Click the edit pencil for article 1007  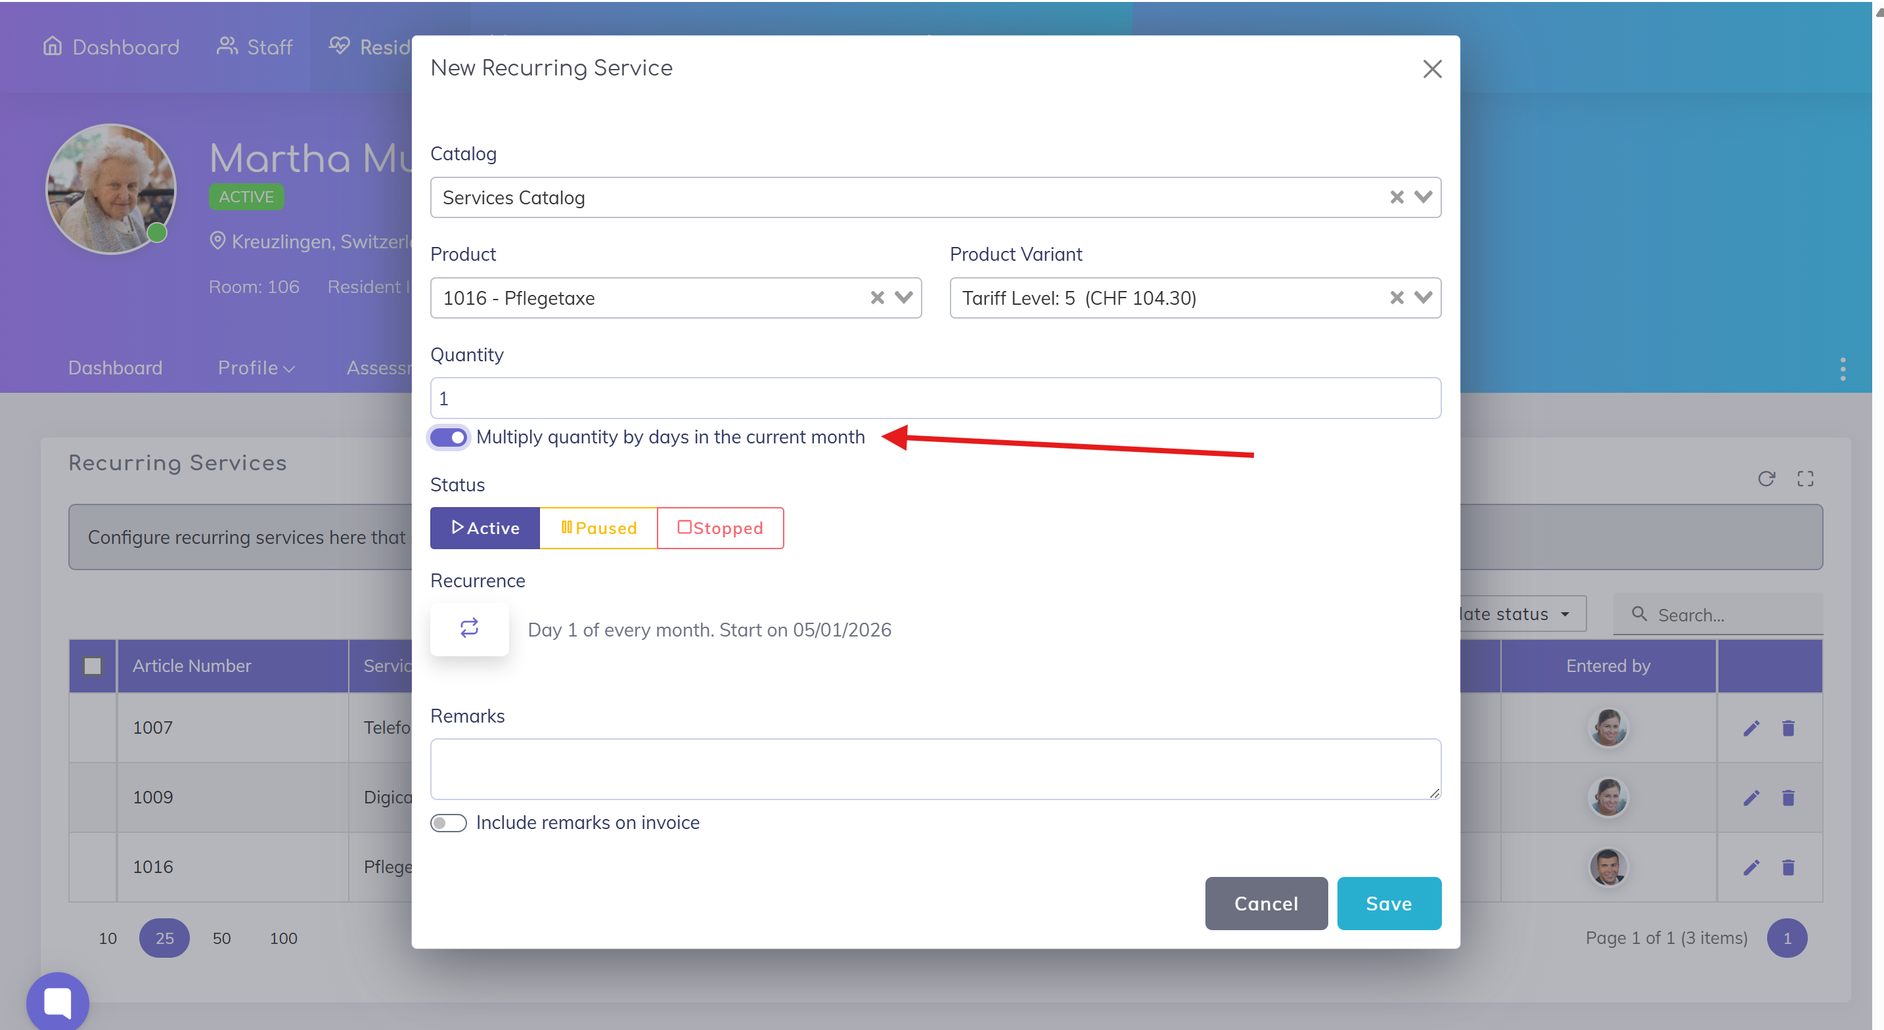(1751, 728)
